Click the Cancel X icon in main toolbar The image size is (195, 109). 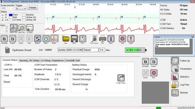21,39
